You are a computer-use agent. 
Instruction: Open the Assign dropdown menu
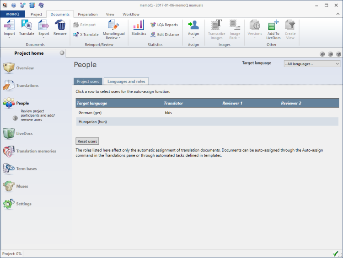[x=193, y=37]
